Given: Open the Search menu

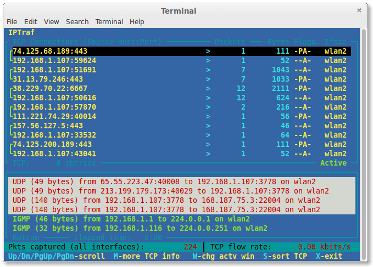Looking at the screenshot, I should point(77,21).
